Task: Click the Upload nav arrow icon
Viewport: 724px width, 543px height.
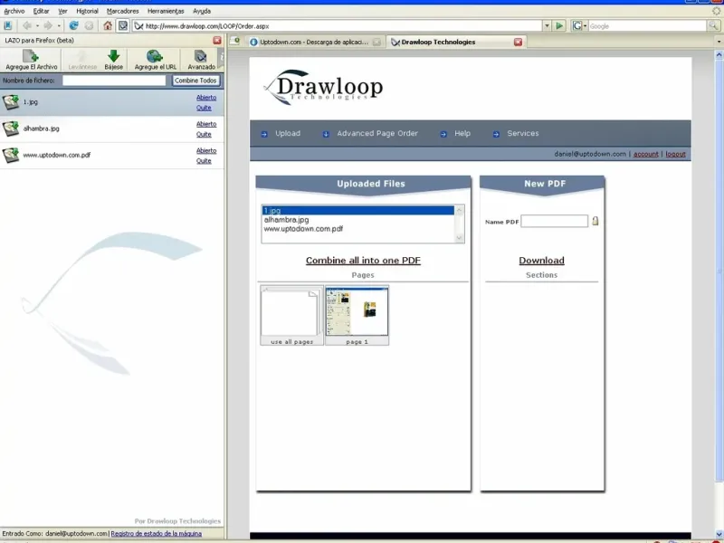Action: [264, 134]
